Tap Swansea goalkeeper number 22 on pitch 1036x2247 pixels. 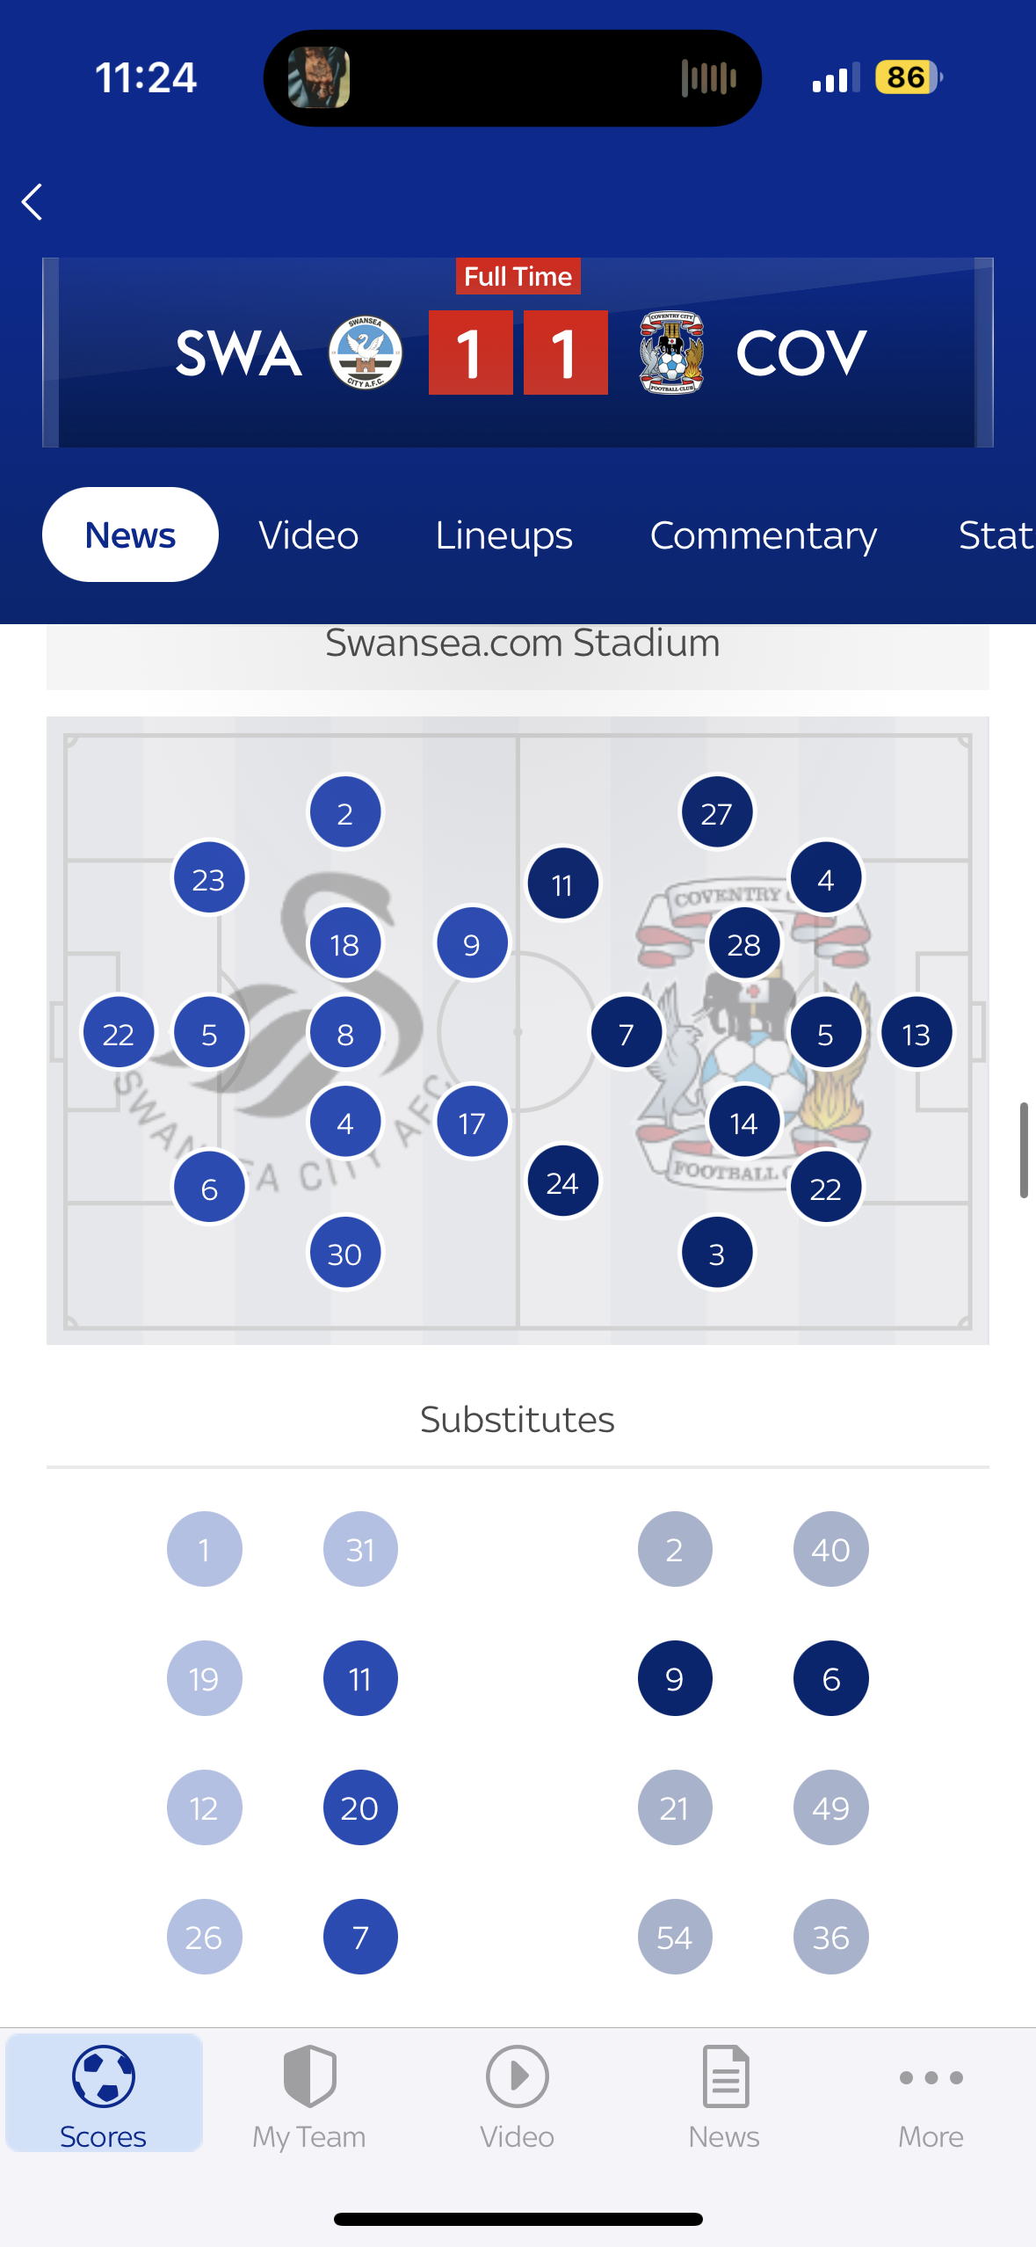coord(119,1032)
